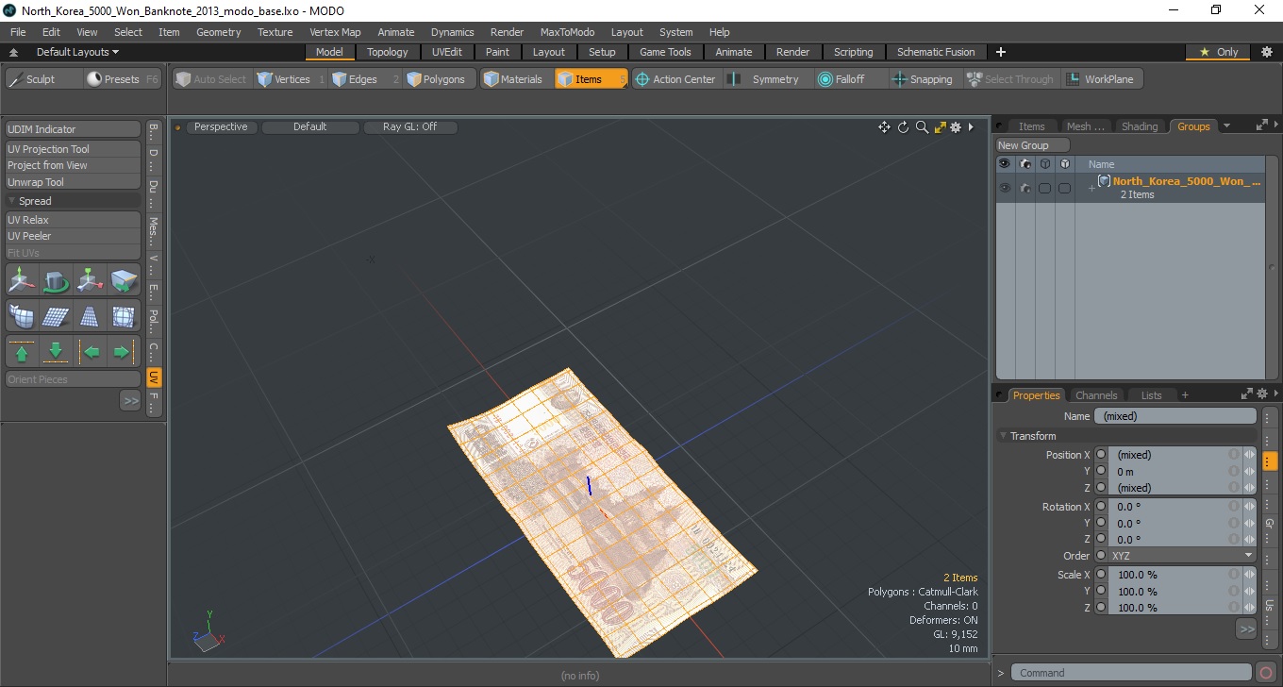Screen dimensions: 1283x687
Task: Check the second box in North_Korea_5000_Won row
Action: (1064, 188)
